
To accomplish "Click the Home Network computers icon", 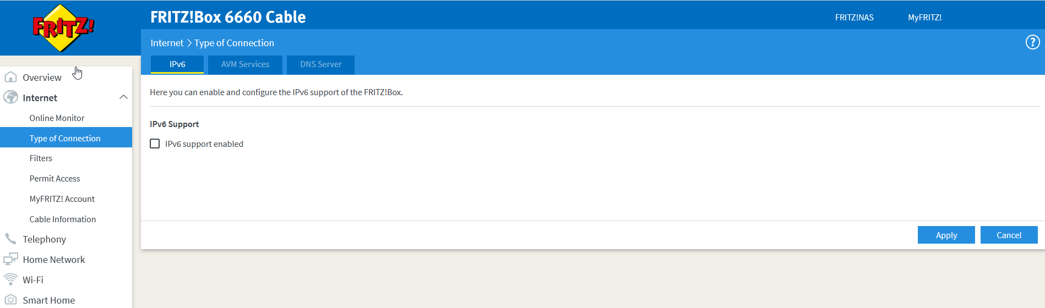I will click(x=10, y=259).
